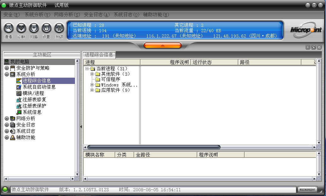Click the 系统日志 sidebar icon
This screenshot has height=196, width=326.
[x=13, y=131]
